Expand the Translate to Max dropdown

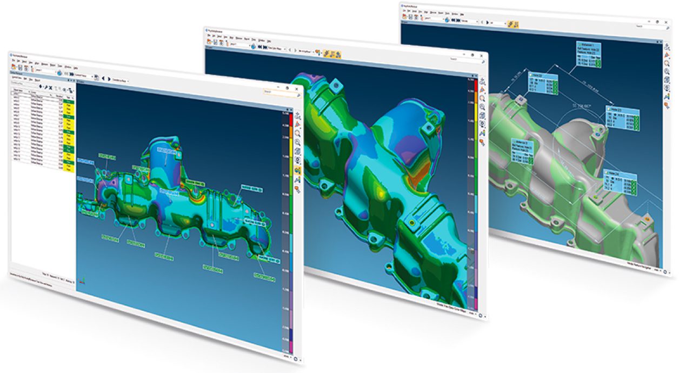128,81
